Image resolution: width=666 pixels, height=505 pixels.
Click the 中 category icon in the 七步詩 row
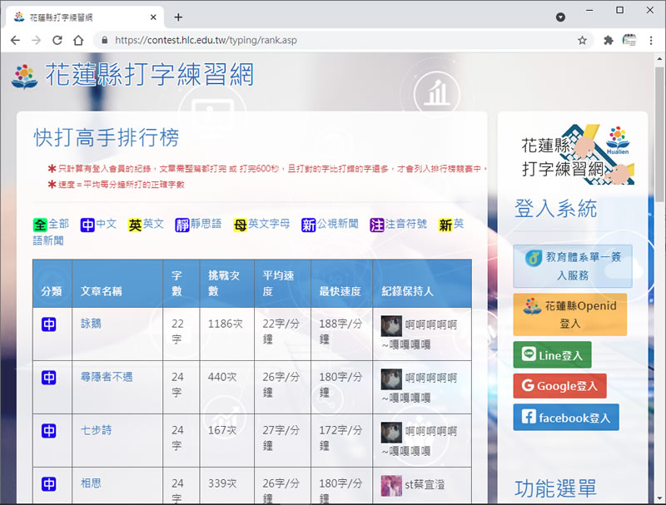pos(49,431)
